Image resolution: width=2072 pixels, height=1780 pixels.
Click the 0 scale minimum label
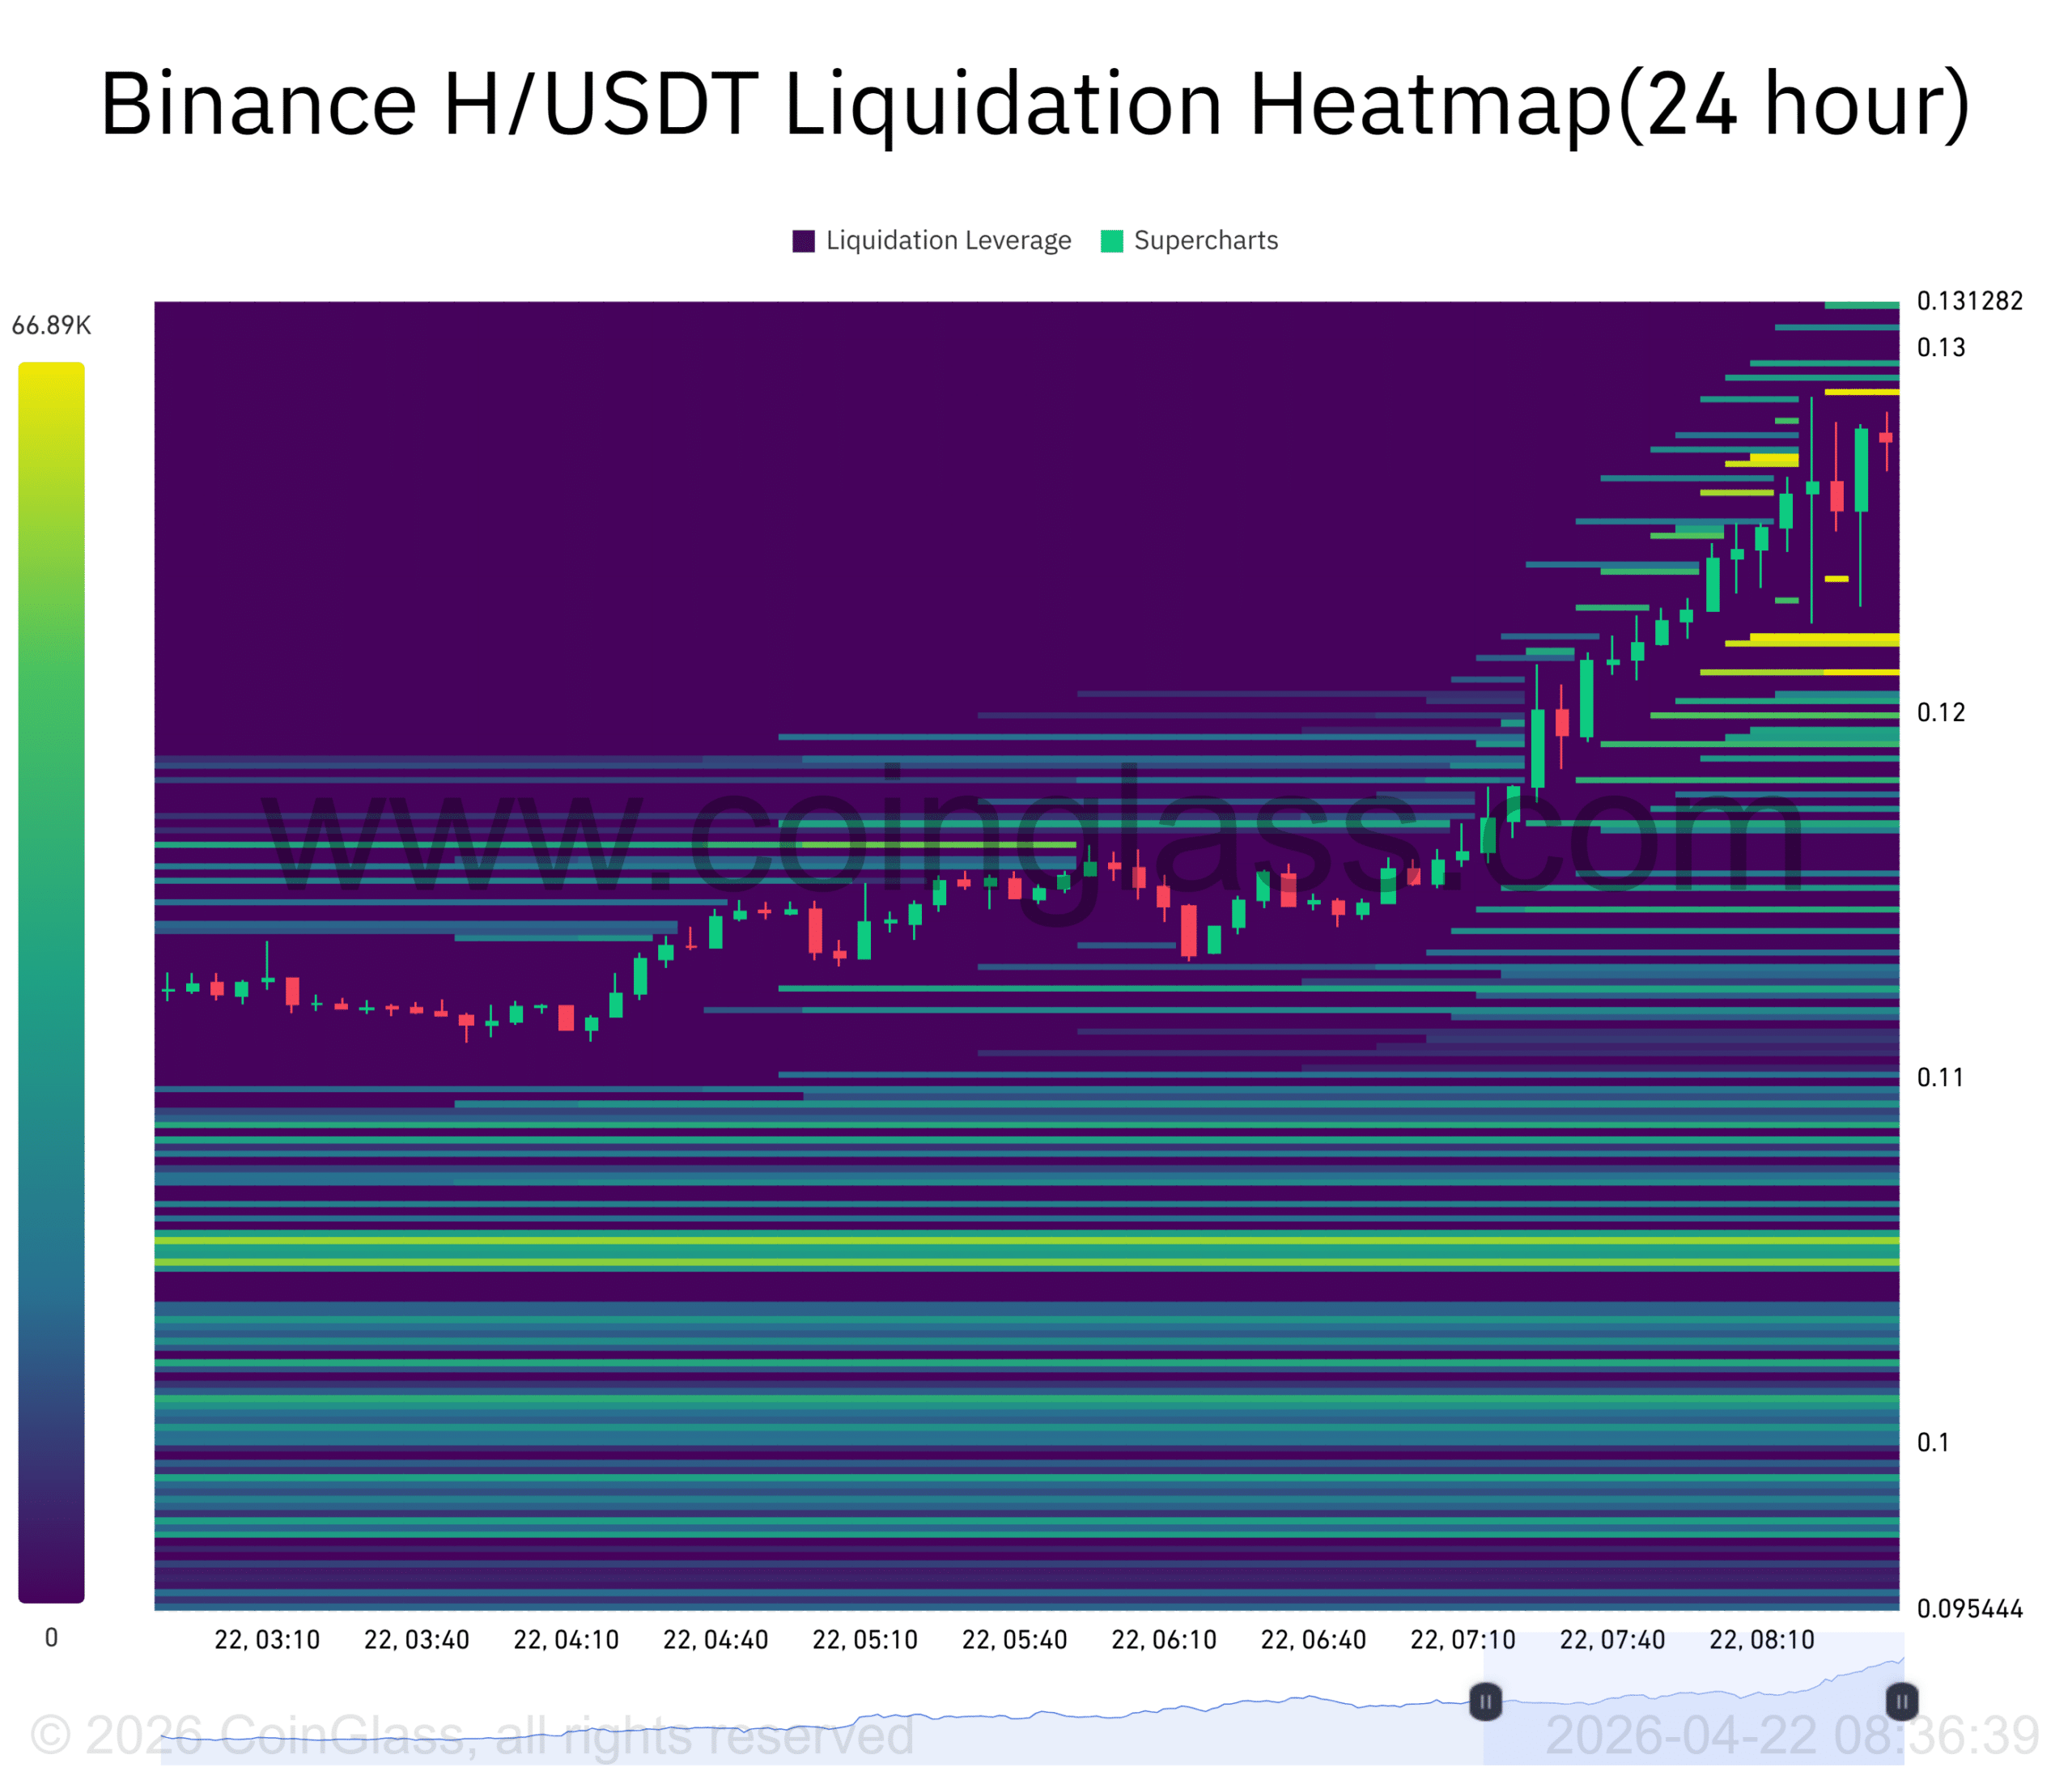(51, 1638)
